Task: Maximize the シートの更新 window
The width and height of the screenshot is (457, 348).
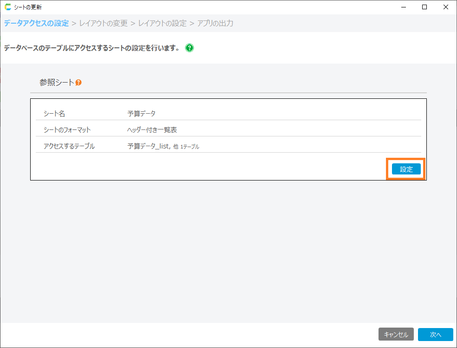Action: click(424, 7)
